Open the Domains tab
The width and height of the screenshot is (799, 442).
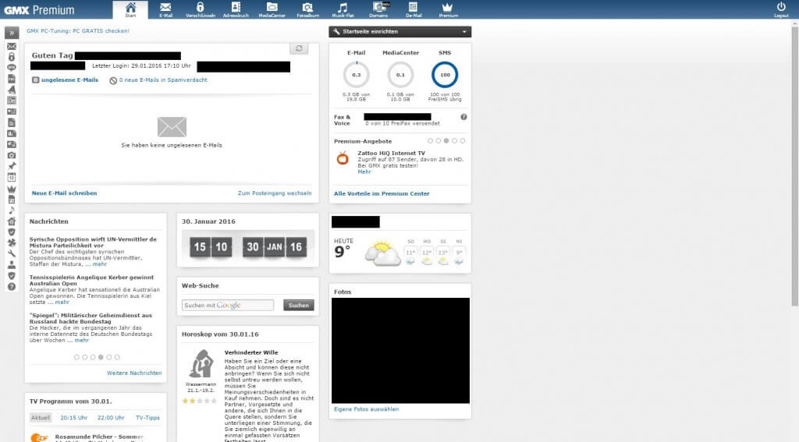(378, 9)
